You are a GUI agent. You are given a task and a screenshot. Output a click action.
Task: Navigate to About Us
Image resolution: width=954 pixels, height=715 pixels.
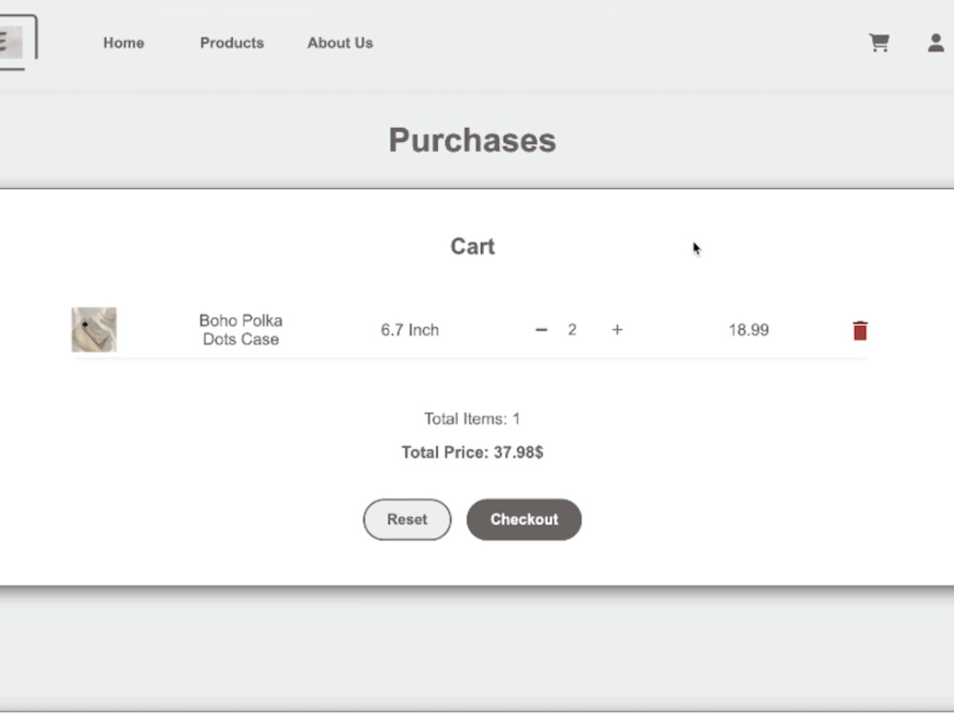pos(341,43)
